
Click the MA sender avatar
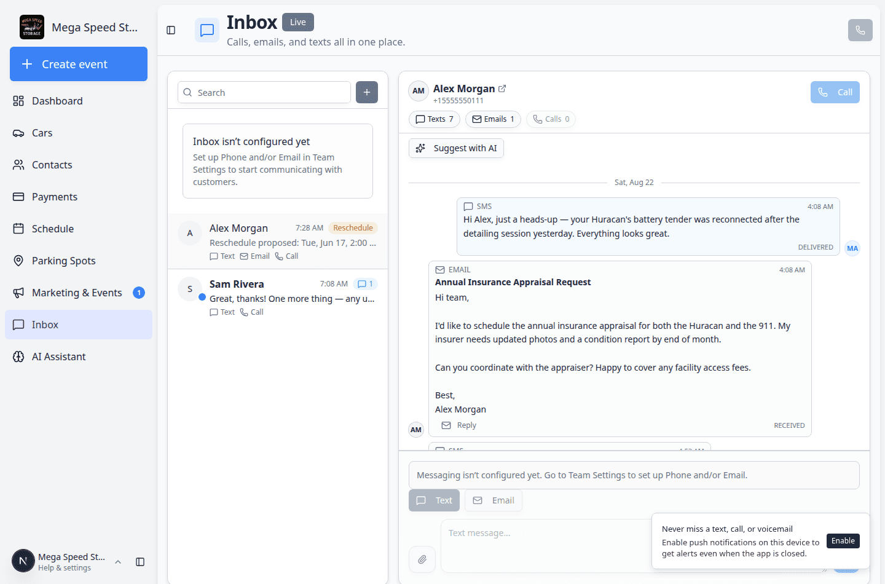click(852, 248)
